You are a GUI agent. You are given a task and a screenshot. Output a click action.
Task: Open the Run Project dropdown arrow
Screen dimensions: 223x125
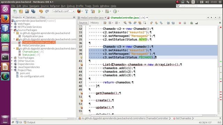click(102, 11)
